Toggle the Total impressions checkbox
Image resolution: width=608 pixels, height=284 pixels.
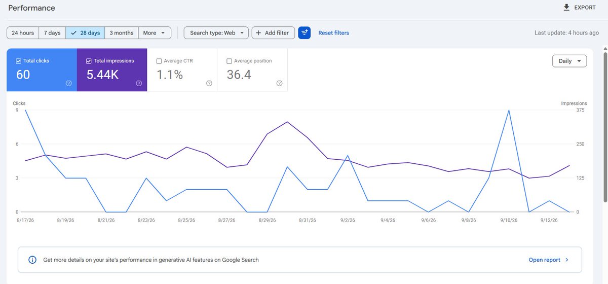[x=89, y=61]
